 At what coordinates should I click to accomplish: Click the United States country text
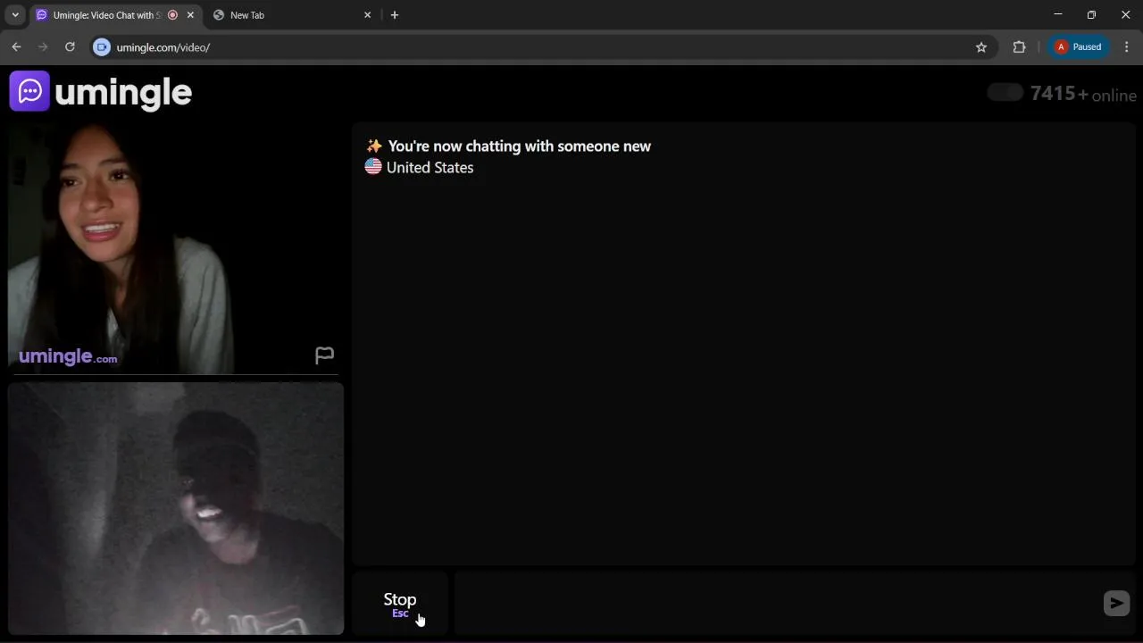click(430, 168)
